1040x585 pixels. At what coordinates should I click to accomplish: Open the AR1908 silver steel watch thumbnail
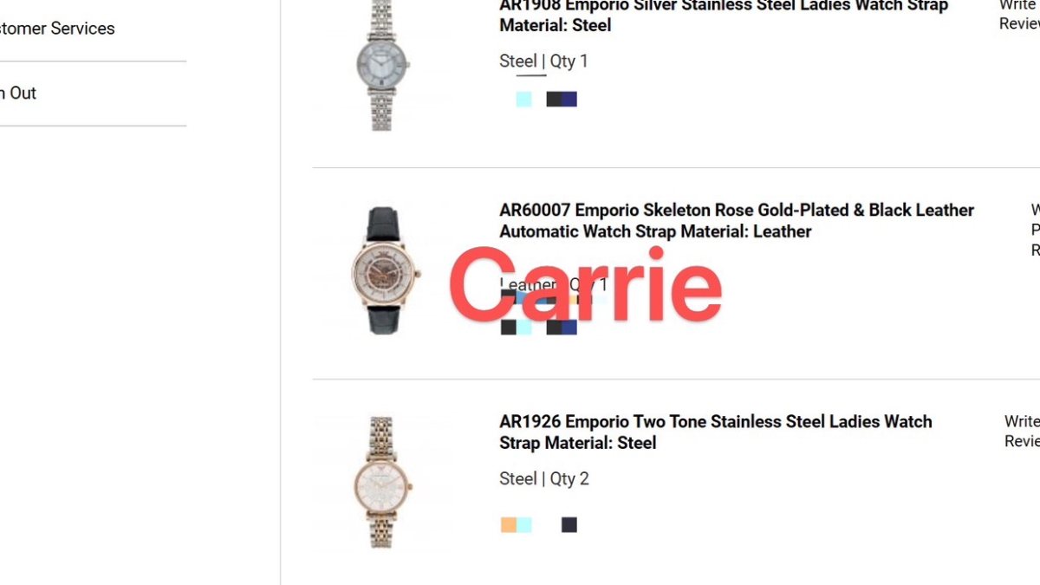[381, 65]
